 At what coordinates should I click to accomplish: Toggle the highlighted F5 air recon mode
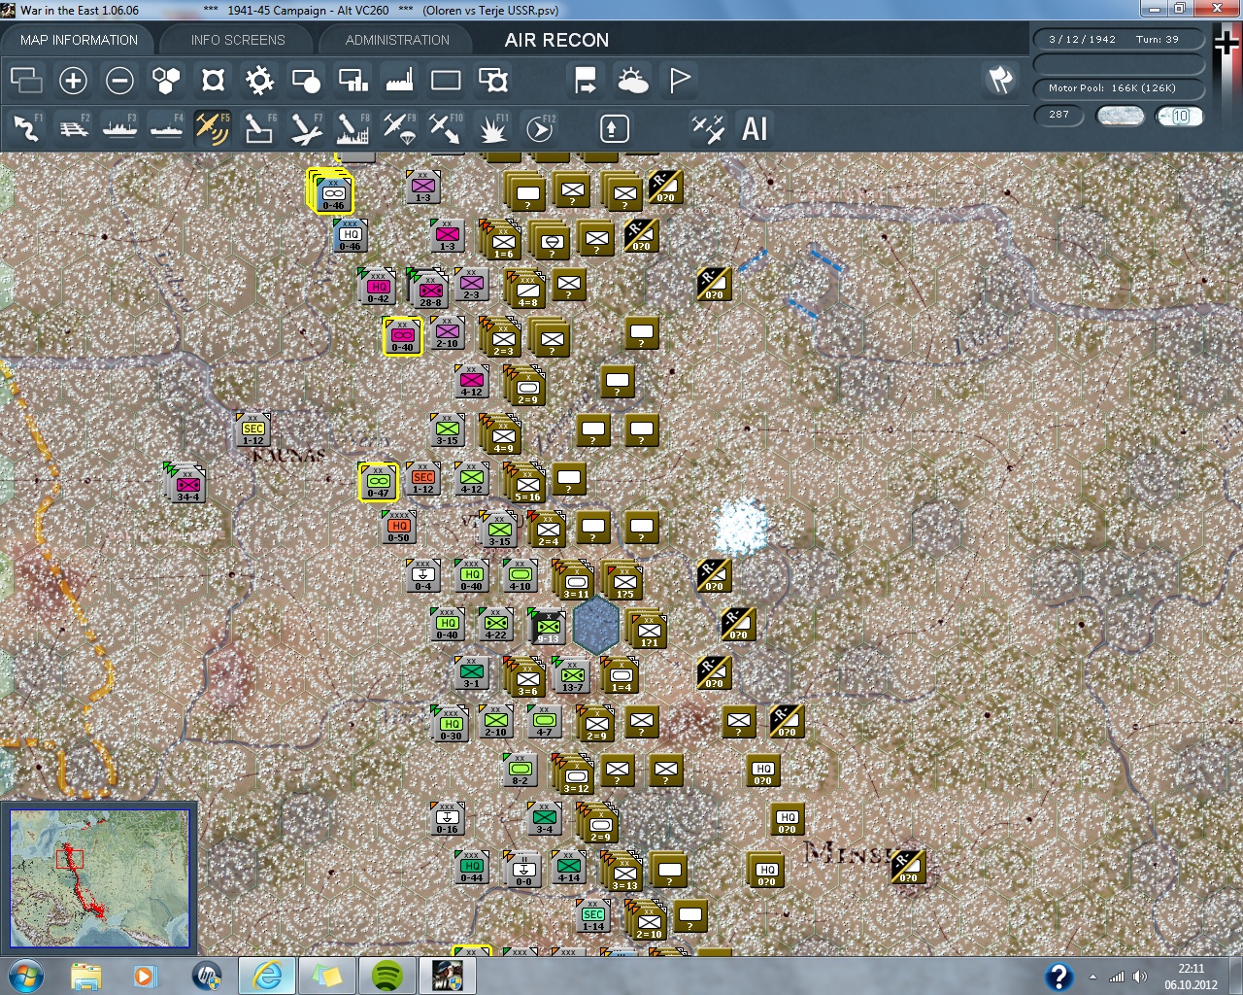point(212,128)
